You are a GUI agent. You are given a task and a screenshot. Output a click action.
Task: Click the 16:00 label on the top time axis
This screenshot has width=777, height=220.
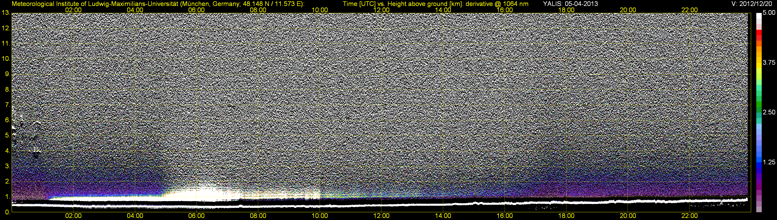point(505,10)
